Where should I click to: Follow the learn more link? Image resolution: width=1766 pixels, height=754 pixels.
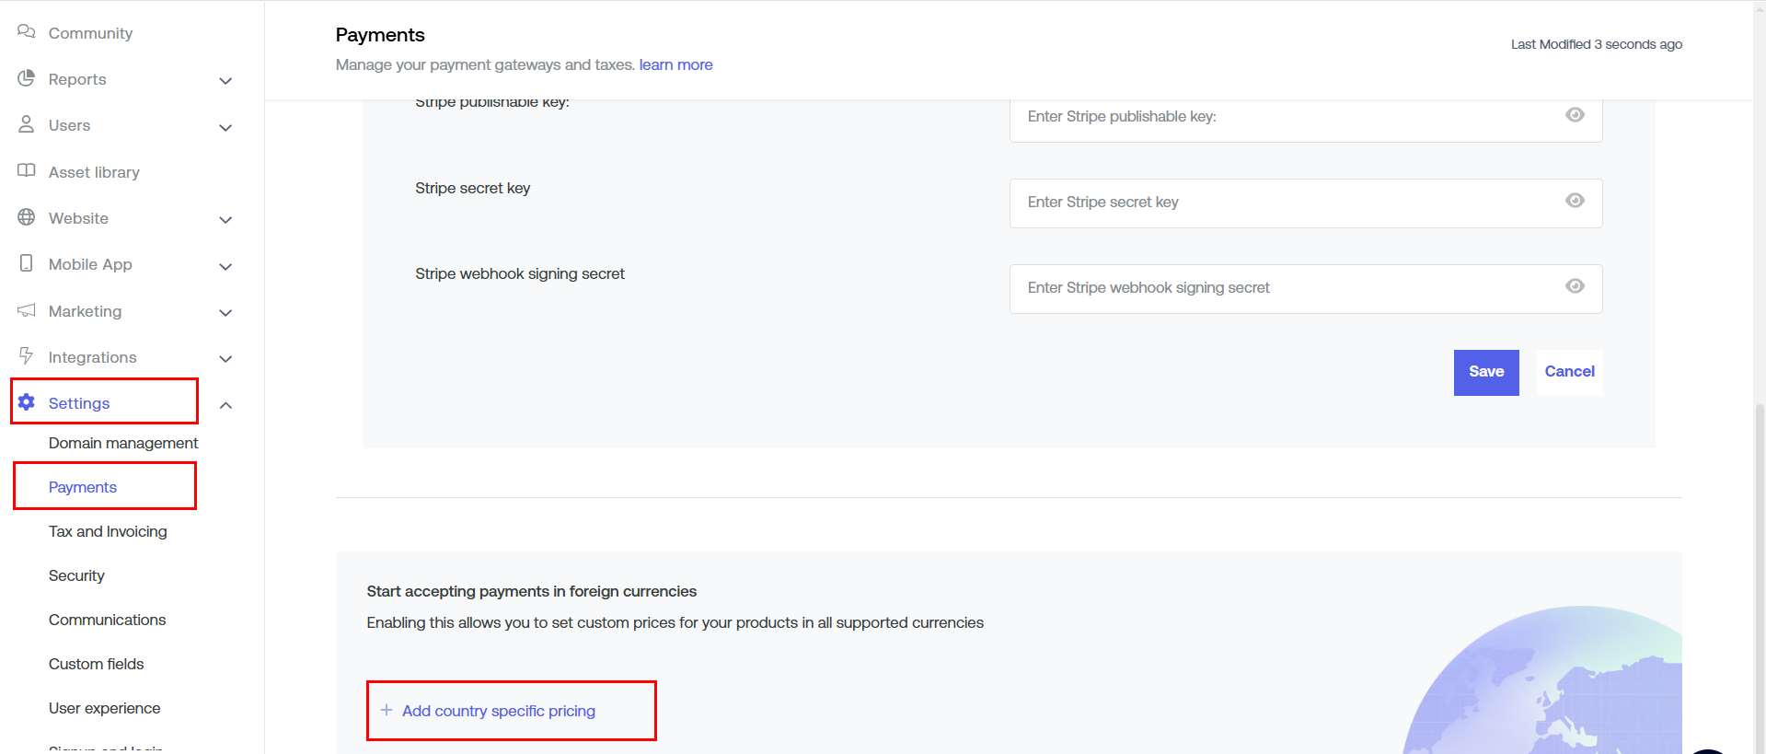[x=675, y=64]
